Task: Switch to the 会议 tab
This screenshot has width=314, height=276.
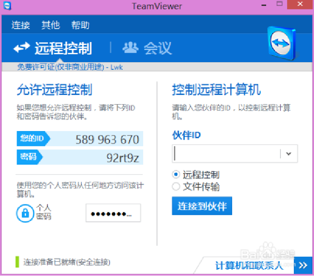Action: pos(147,48)
